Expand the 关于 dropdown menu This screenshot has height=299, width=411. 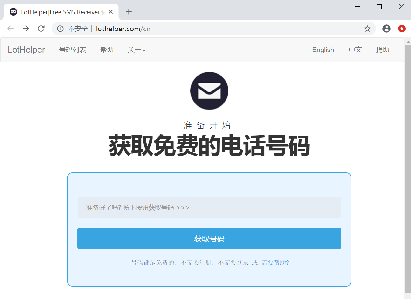[x=137, y=50]
